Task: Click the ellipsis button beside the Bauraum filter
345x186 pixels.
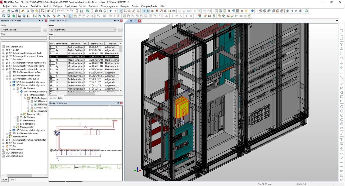Action: 44,30
